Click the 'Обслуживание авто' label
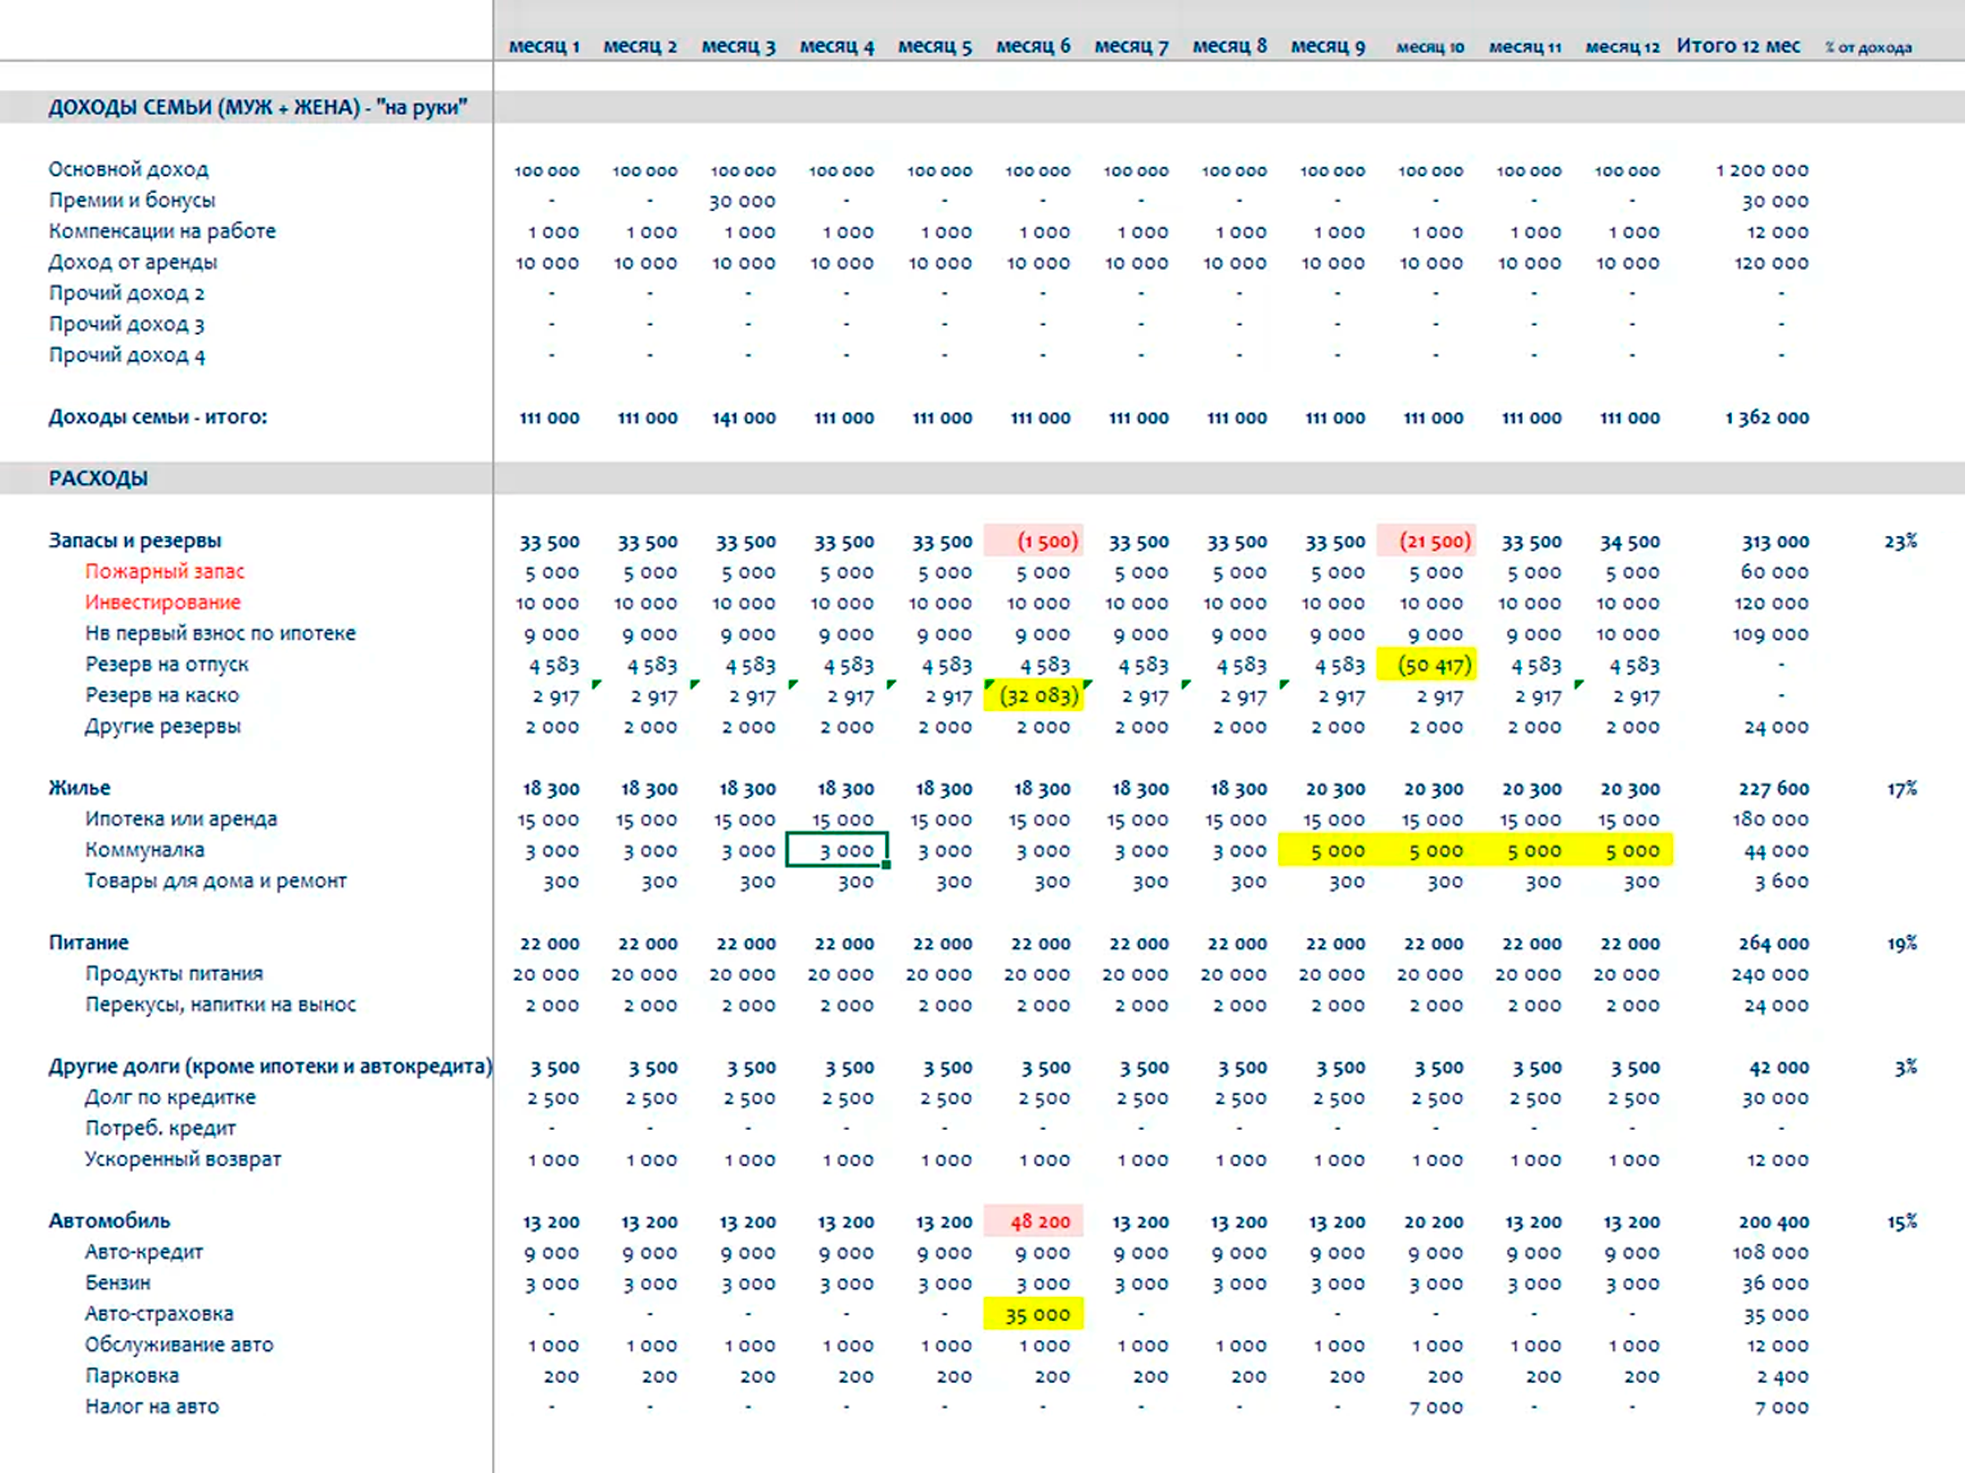This screenshot has width=1965, height=1473. pos(180,1345)
